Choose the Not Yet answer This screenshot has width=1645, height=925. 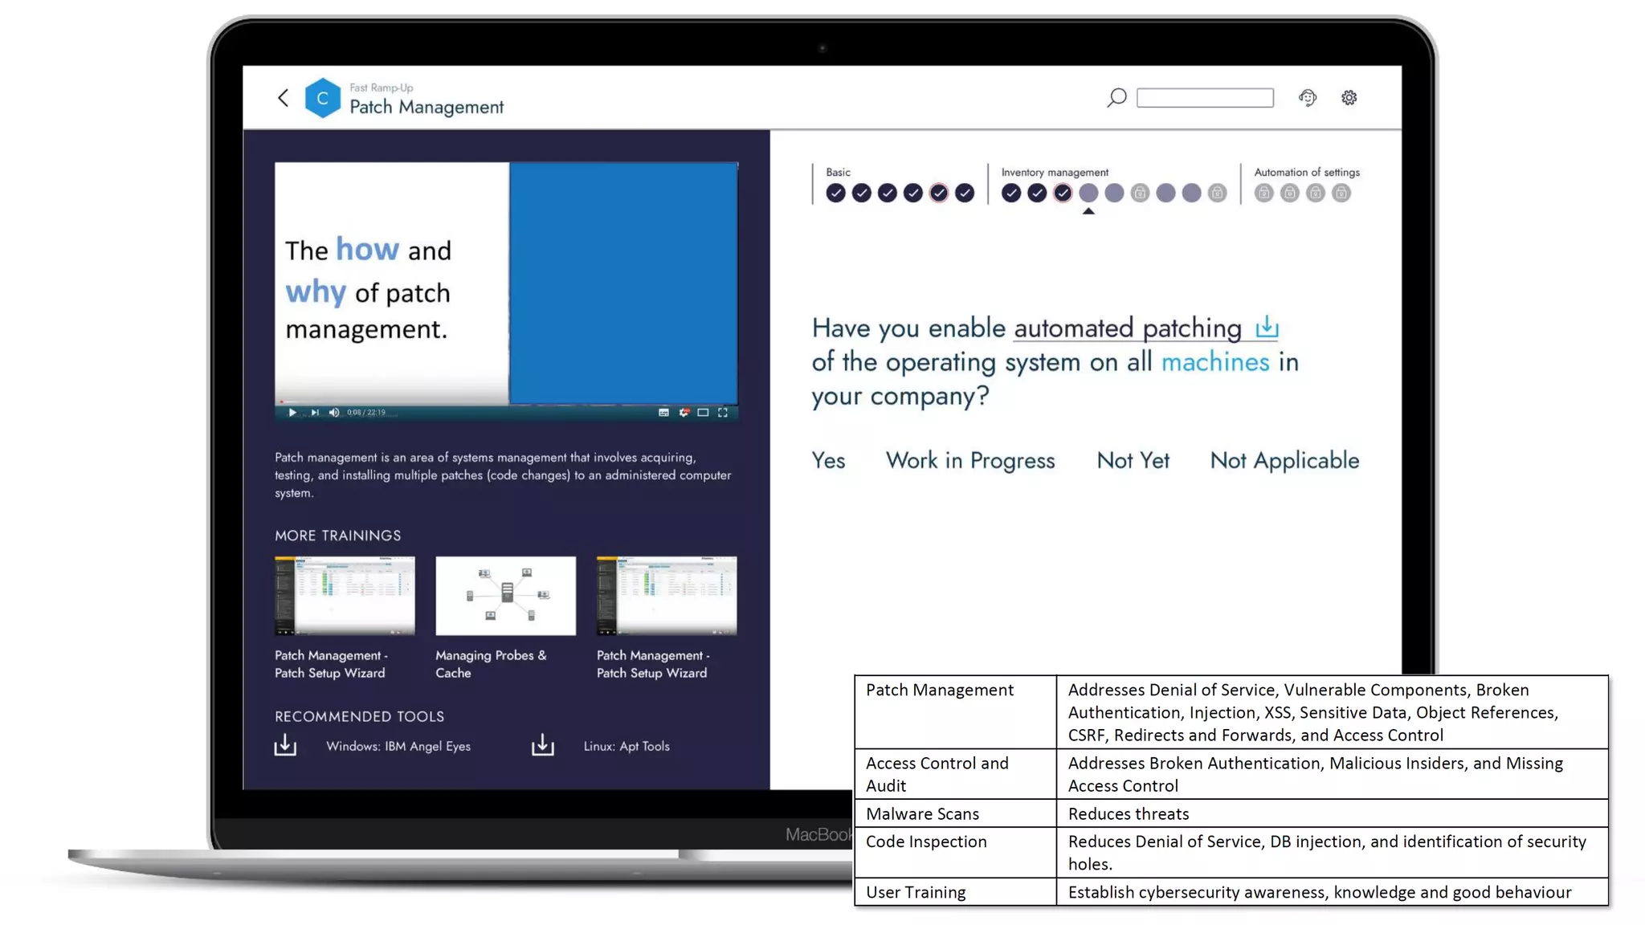point(1133,460)
